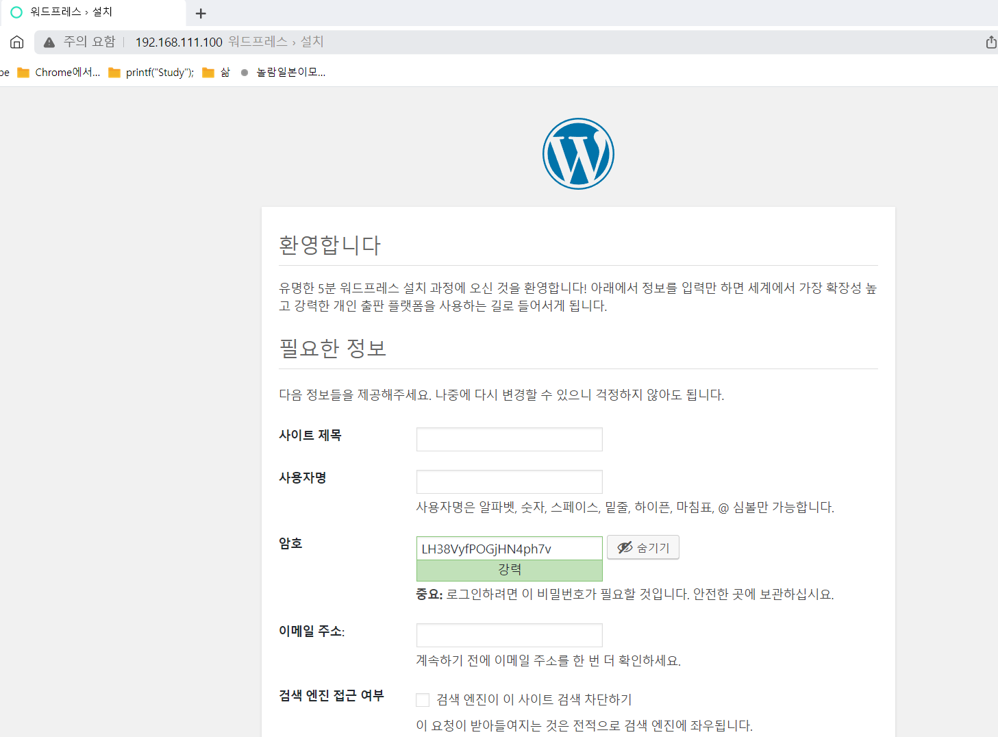Click the '암호' label
Viewport: 998px width, 737px height.
pos(290,543)
